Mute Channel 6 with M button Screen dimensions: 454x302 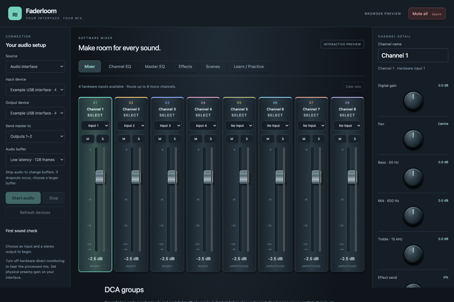[x=268, y=139]
